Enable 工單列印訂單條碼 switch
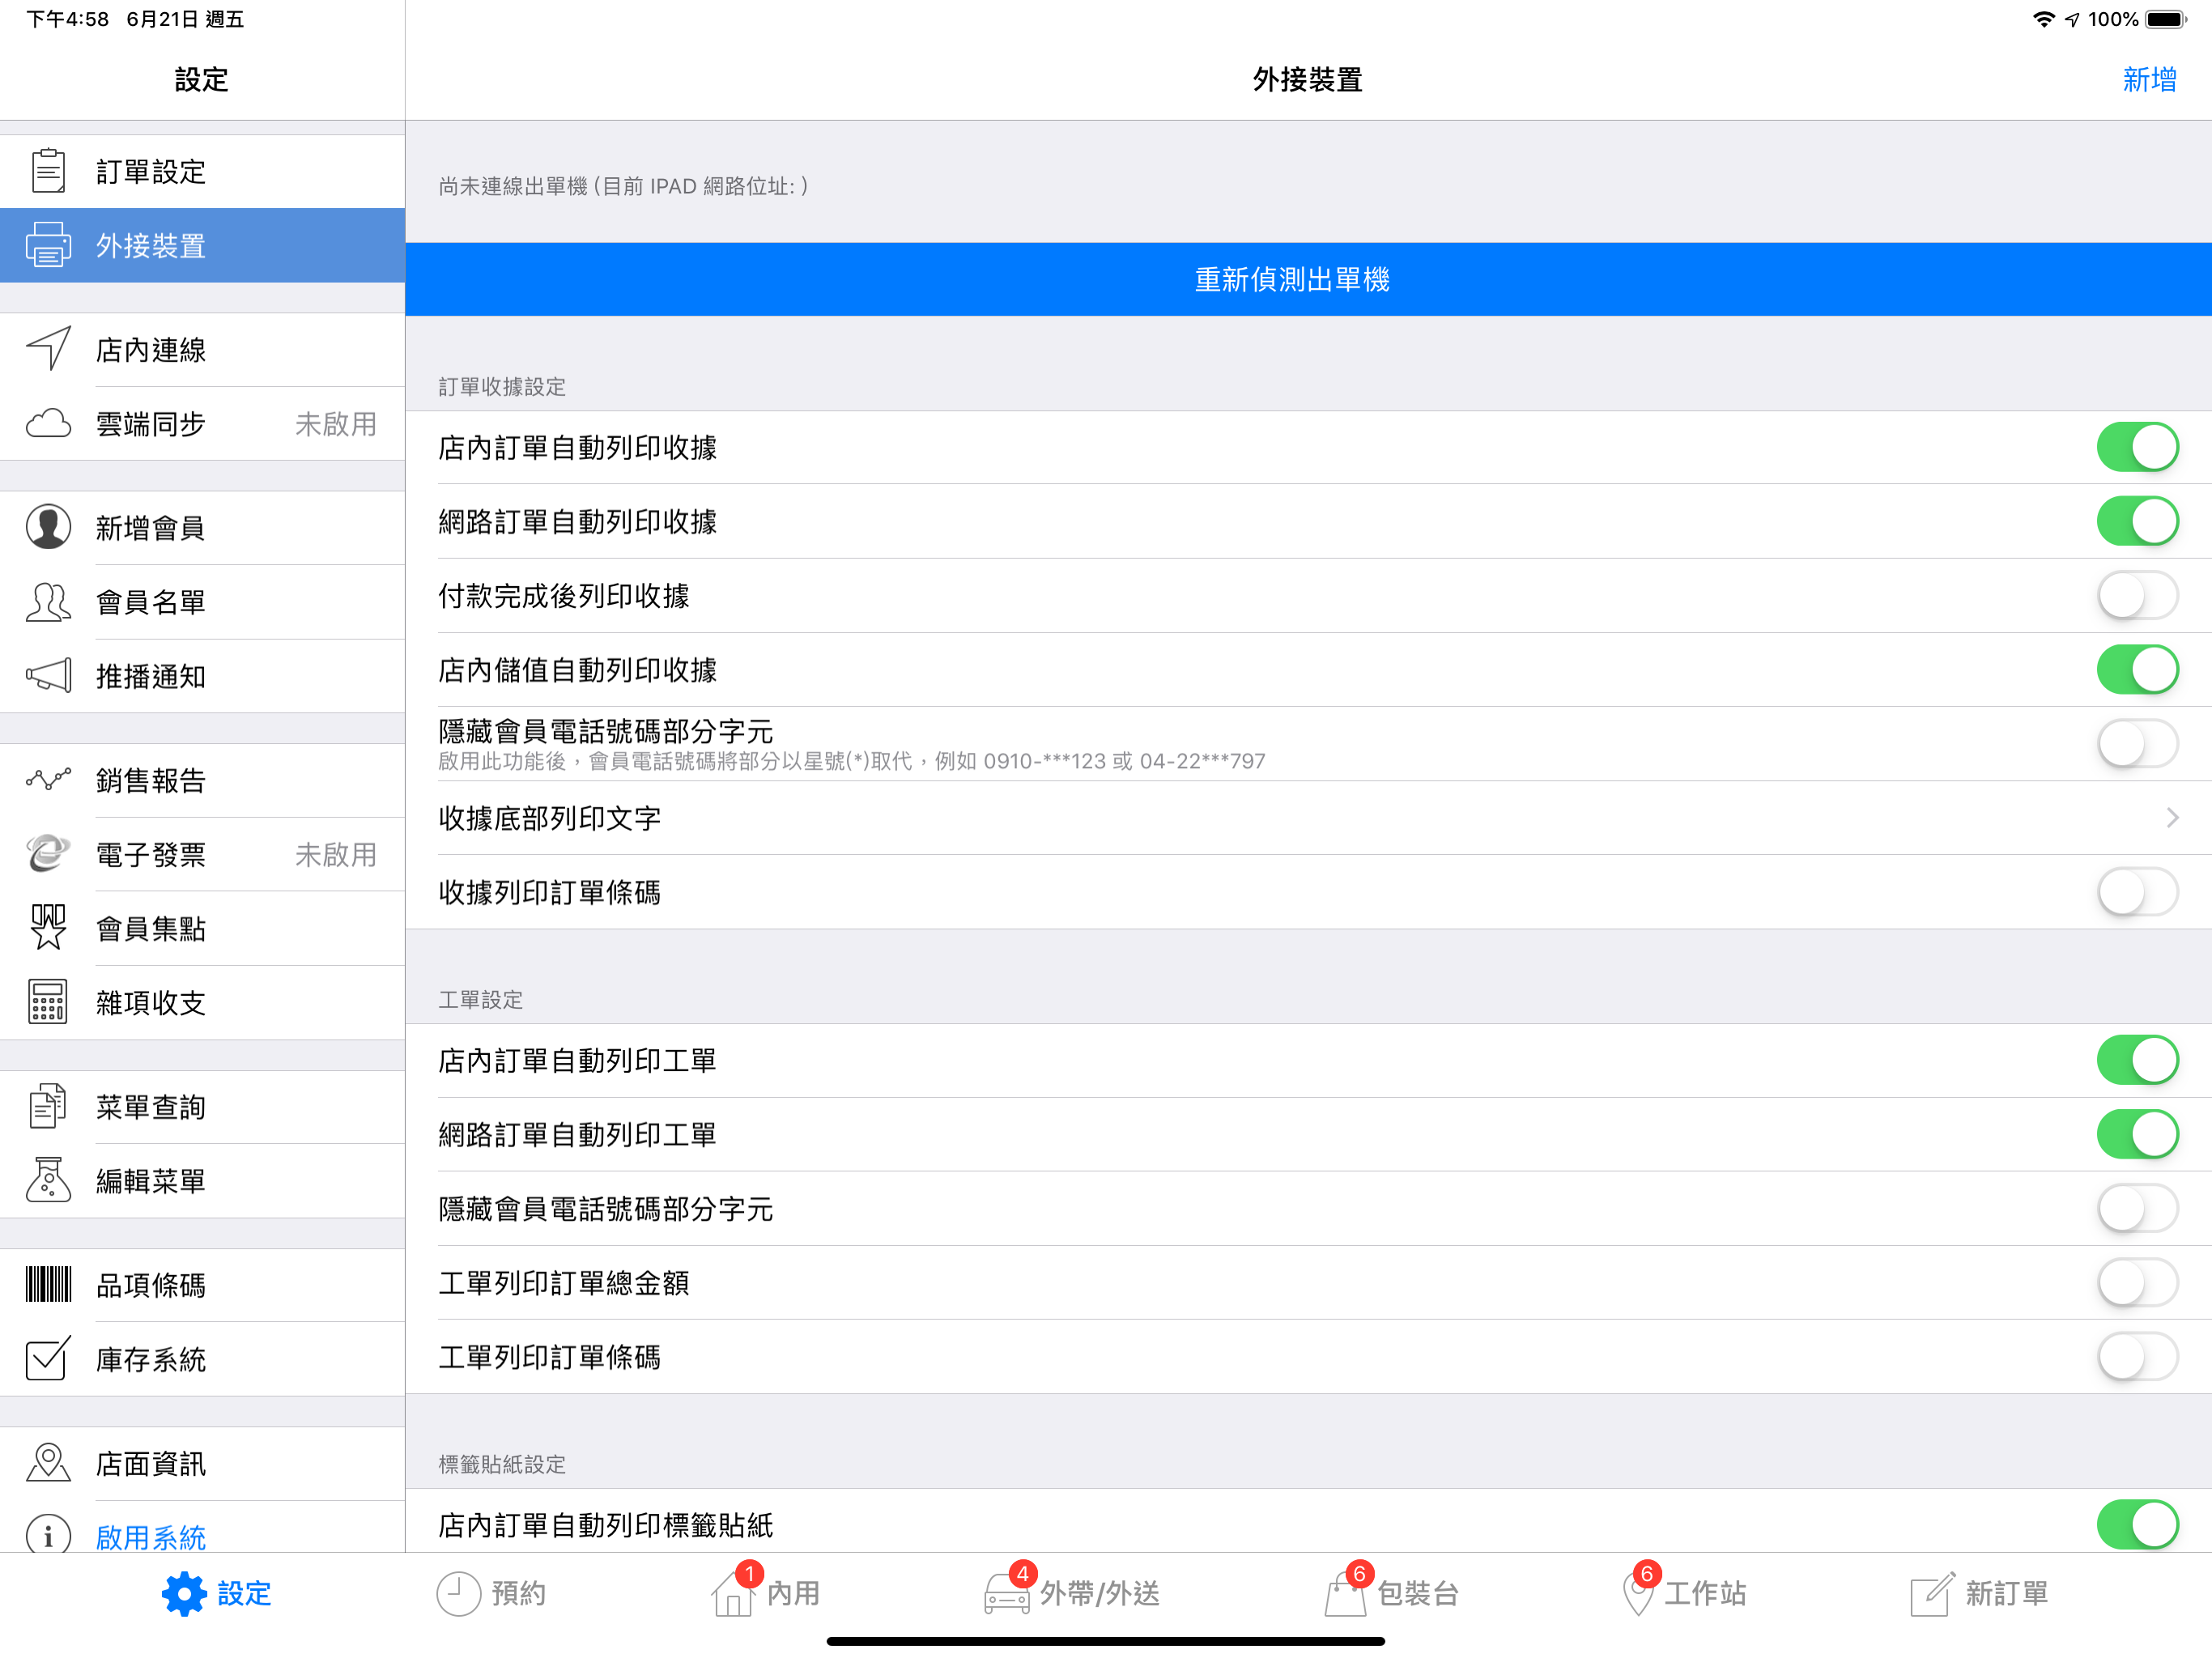 [x=2137, y=1357]
